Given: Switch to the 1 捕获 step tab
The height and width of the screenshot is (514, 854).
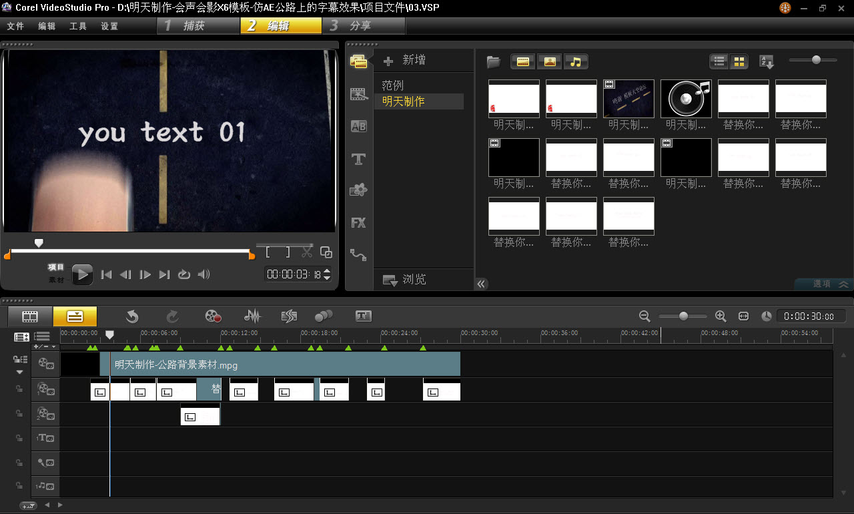Looking at the screenshot, I should [198, 26].
